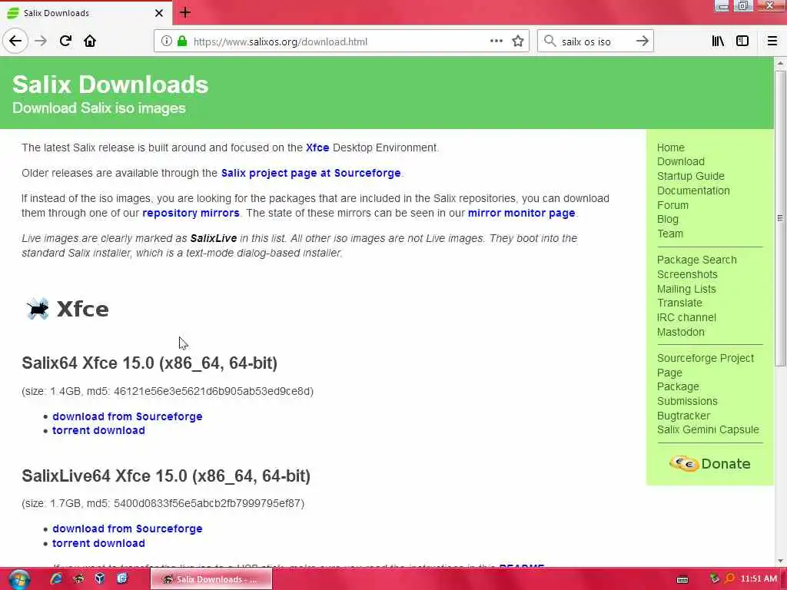Click the Xfce mouse logo image
787x590 pixels.
click(x=38, y=309)
